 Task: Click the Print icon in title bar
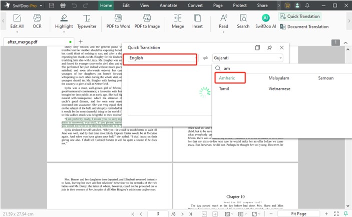click(x=63, y=5)
